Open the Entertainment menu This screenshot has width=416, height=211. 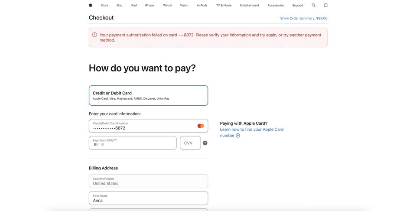250,5
